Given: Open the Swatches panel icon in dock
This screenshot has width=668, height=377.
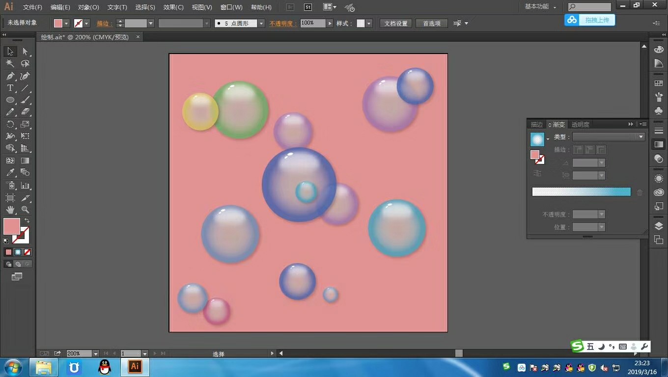Looking at the screenshot, I should tap(659, 84).
